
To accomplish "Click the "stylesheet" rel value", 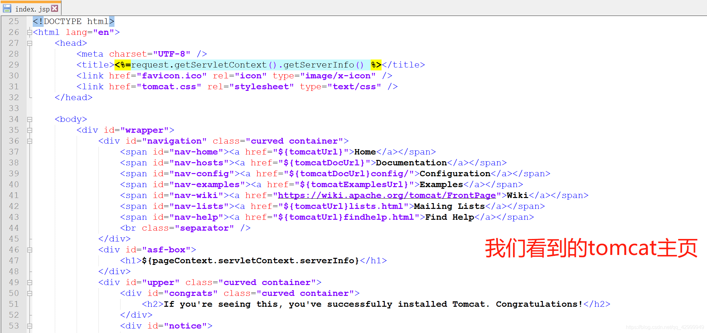I will point(261,87).
